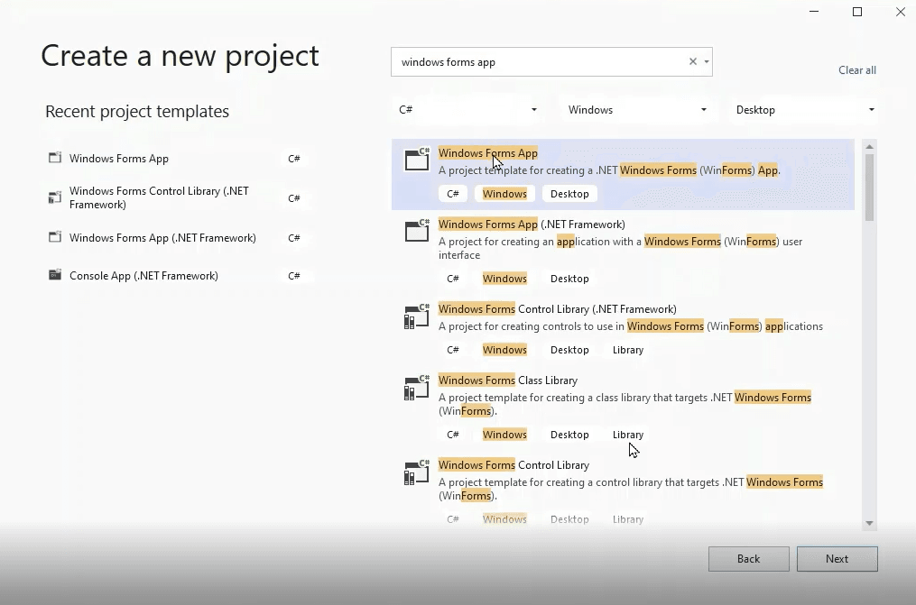916x605 pixels.
Task: Click recent Windows Forms App icon
Action: click(55, 159)
